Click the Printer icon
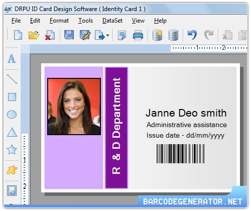This screenshot has height=211, width=251. (138, 35)
